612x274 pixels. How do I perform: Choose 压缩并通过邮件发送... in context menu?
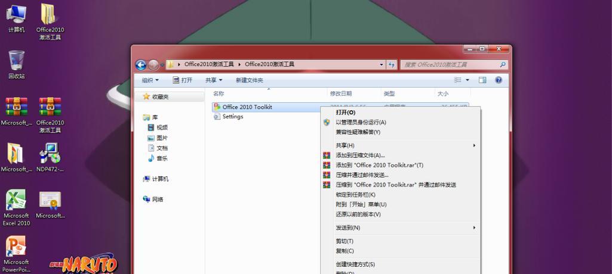point(401,175)
